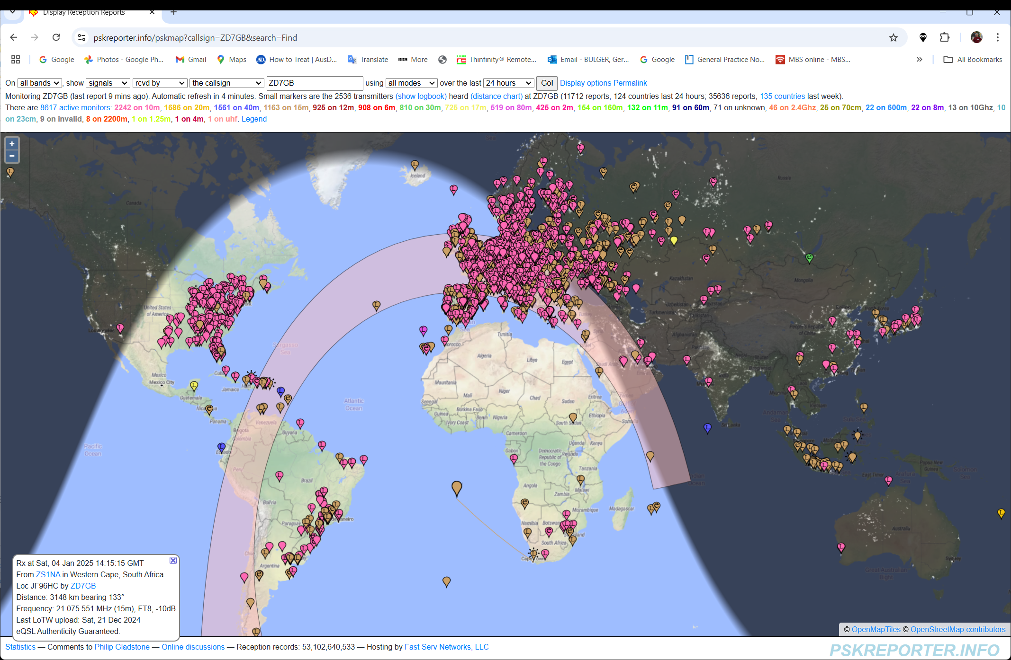The image size is (1011, 660).
Task: Click the Chrome apps grid icon
Action: [x=16, y=60]
